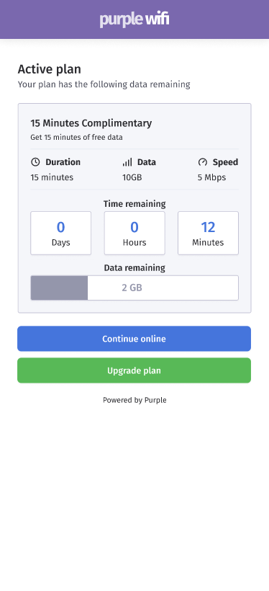This screenshot has width=269, height=591.
Task: Click the speedometer icon beside Speed
Action: click(x=202, y=162)
